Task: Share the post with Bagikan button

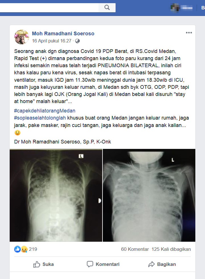Action: point(162,264)
